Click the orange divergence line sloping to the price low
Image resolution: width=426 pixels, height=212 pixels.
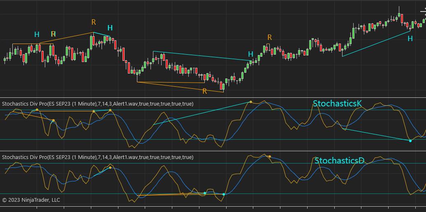181,87
